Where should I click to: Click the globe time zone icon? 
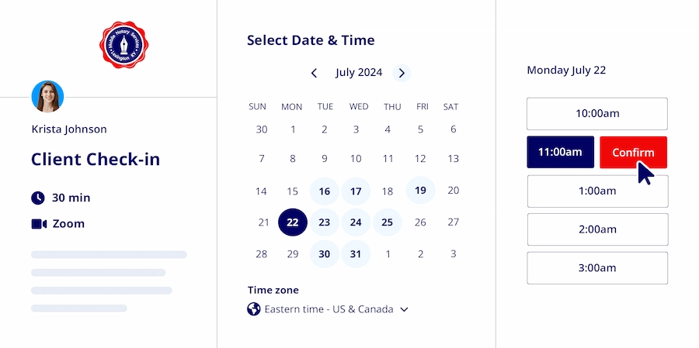pos(253,309)
